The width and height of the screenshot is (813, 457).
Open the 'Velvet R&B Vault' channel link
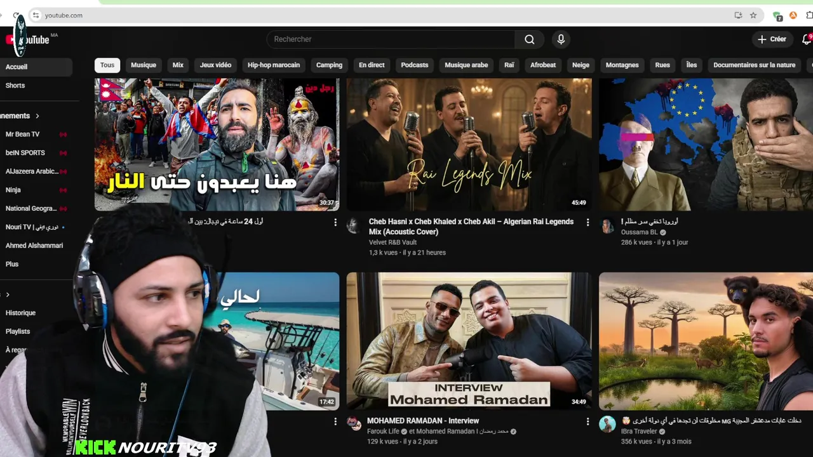393,242
